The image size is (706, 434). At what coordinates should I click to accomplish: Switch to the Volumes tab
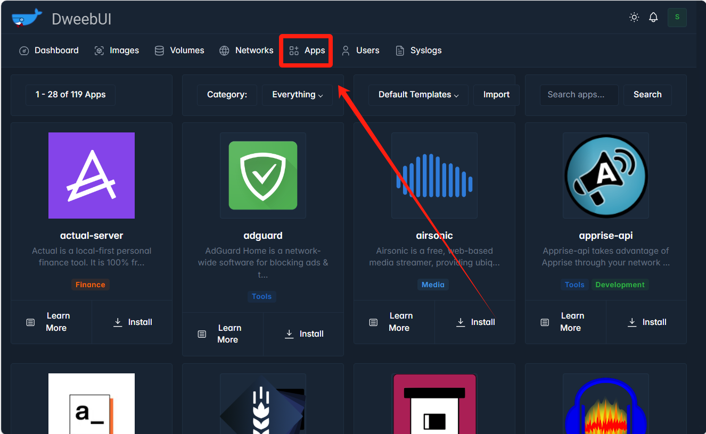tap(179, 51)
